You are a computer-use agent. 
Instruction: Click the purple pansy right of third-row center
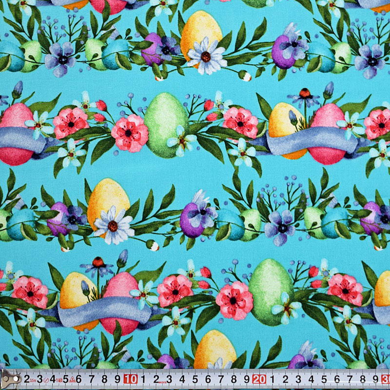(280, 228)
